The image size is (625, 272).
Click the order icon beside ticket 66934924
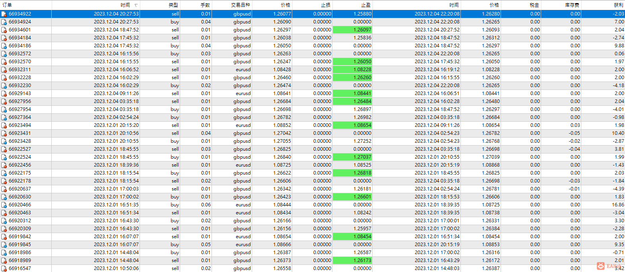4,22
